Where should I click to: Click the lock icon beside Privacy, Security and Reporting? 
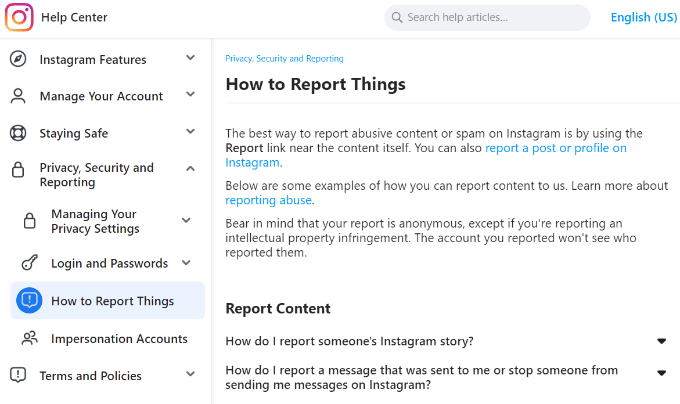pyautogui.click(x=18, y=169)
